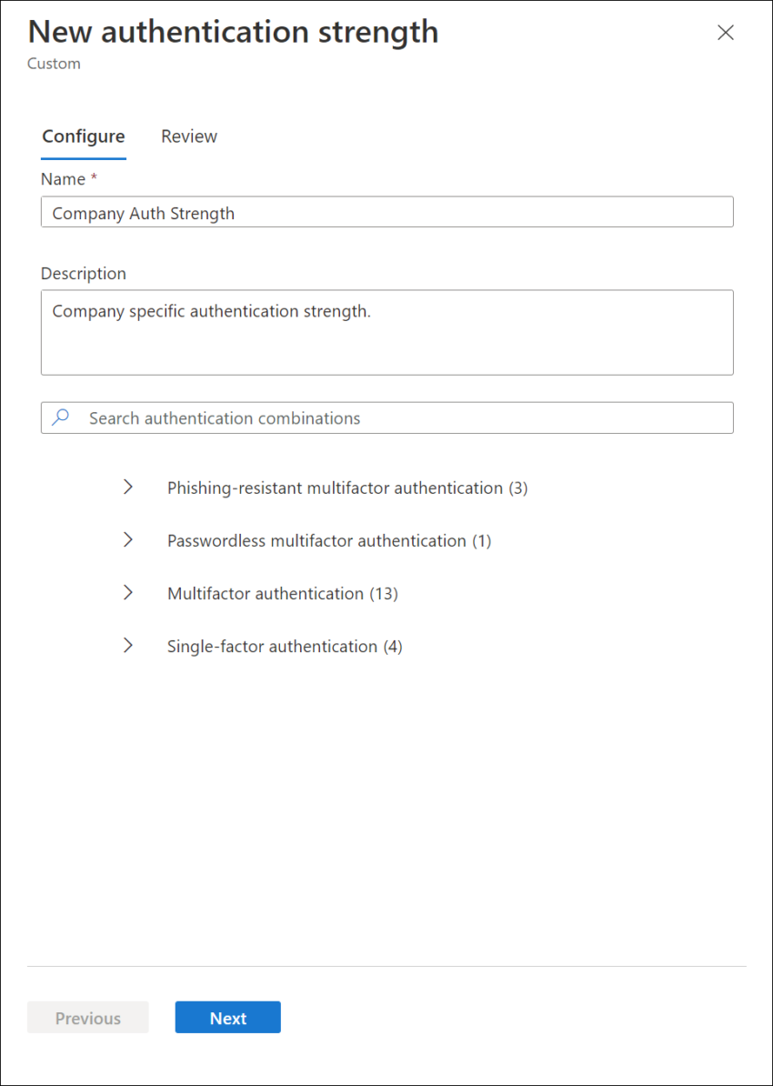Screen dimensions: 773x1086
Task: Click the Previous button
Action: (x=87, y=1017)
